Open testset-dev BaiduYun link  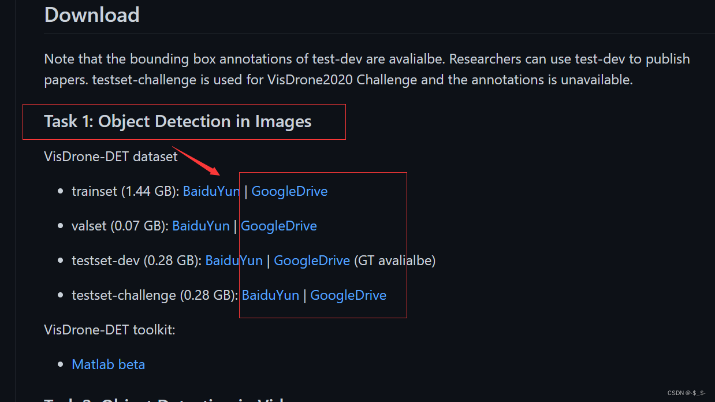click(x=234, y=260)
